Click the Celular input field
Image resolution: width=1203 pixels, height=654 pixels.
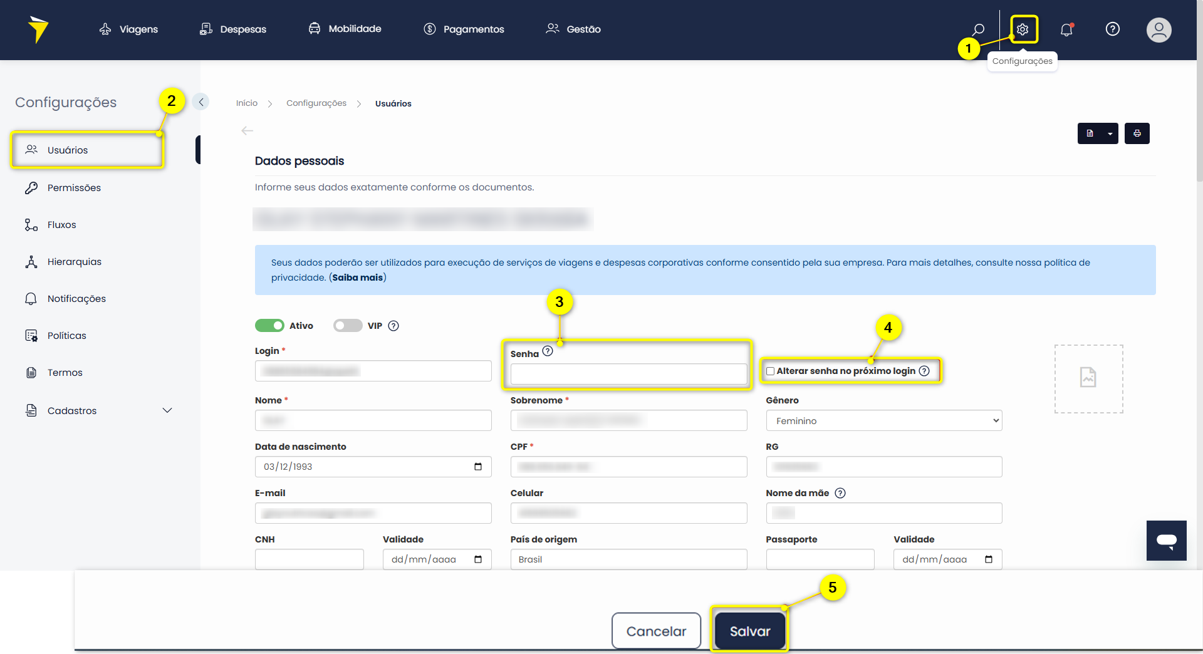(x=628, y=513)
